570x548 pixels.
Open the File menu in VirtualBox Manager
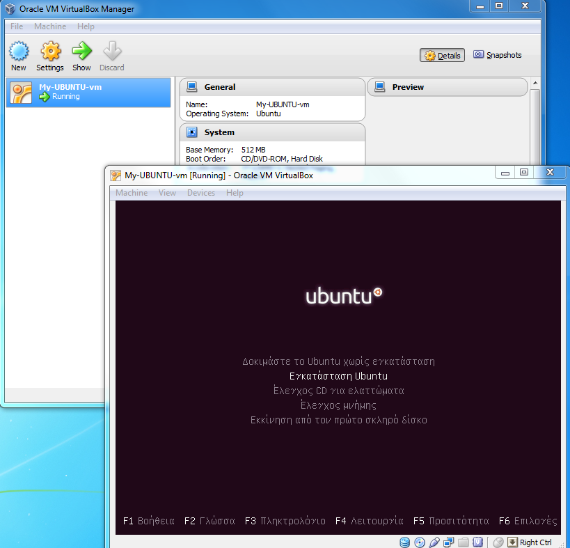click(x=17, y=26)
